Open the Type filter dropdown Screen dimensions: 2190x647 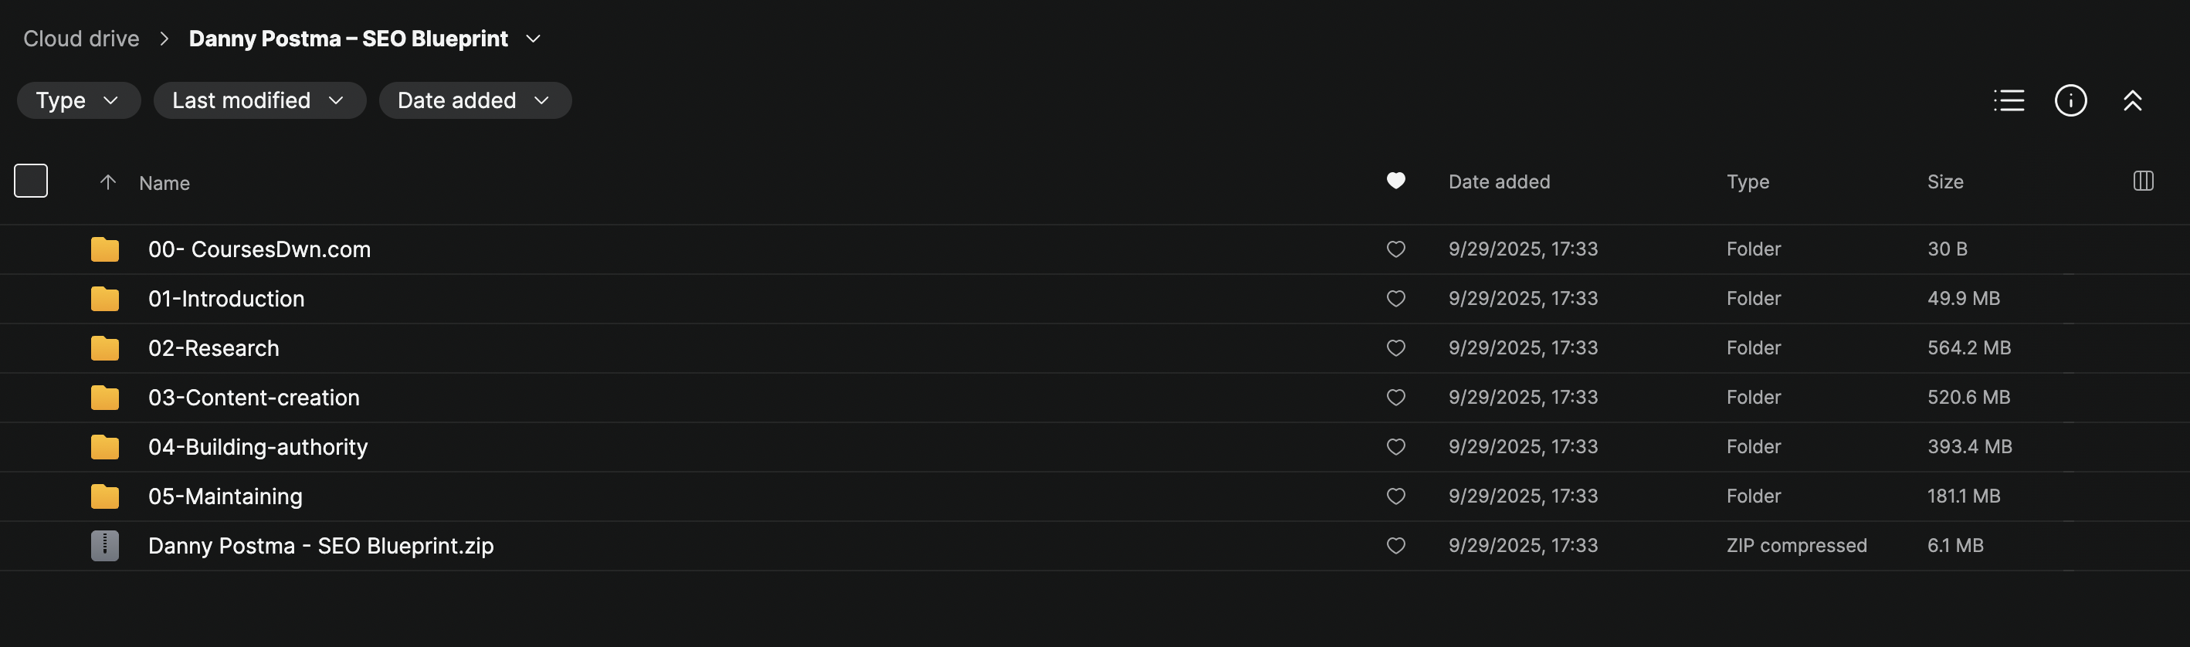pyautogui.click(x=78, y=100)
